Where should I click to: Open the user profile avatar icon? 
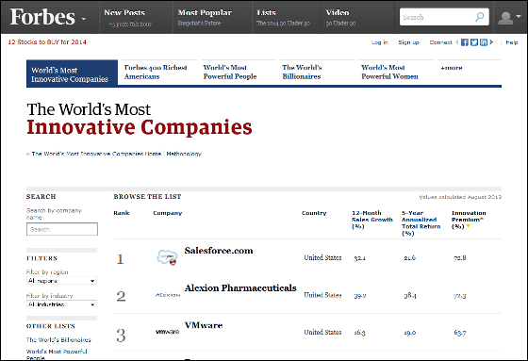[505, 18]
